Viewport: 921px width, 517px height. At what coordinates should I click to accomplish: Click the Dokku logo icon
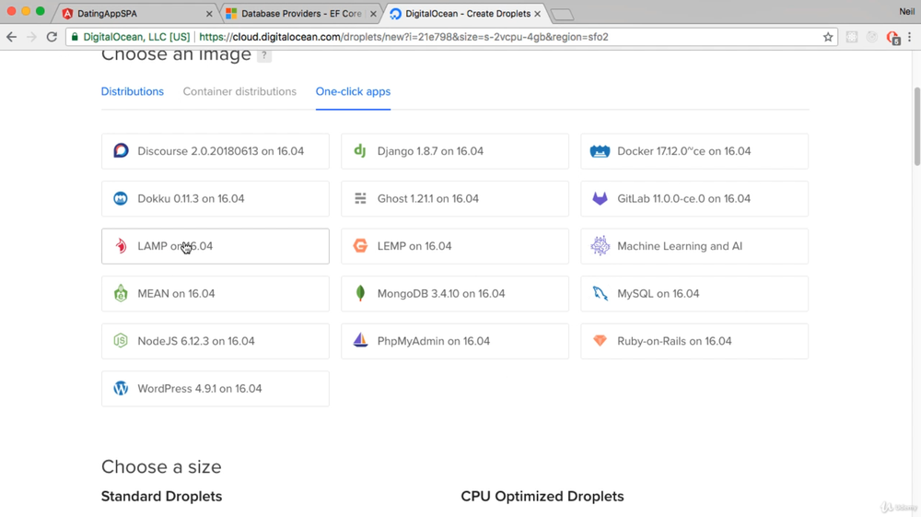tap(121, 198)
